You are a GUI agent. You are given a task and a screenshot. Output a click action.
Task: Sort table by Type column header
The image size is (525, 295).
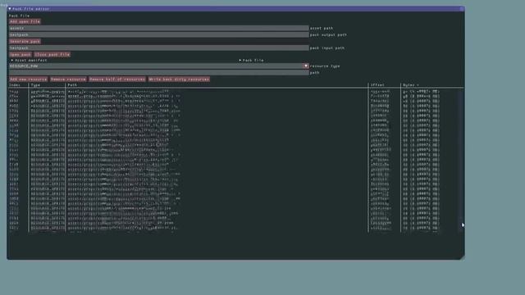tap(35, 85)
